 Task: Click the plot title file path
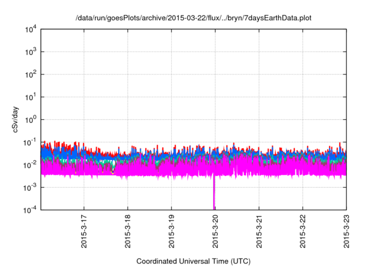193,18
